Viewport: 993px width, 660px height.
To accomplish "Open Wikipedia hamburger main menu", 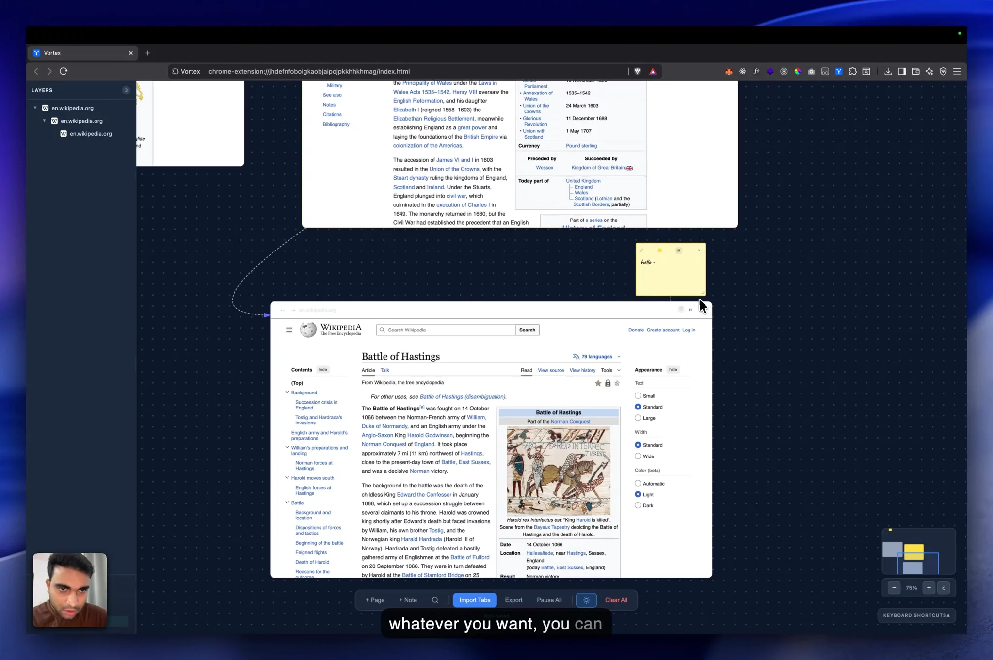I will point(289,330).
